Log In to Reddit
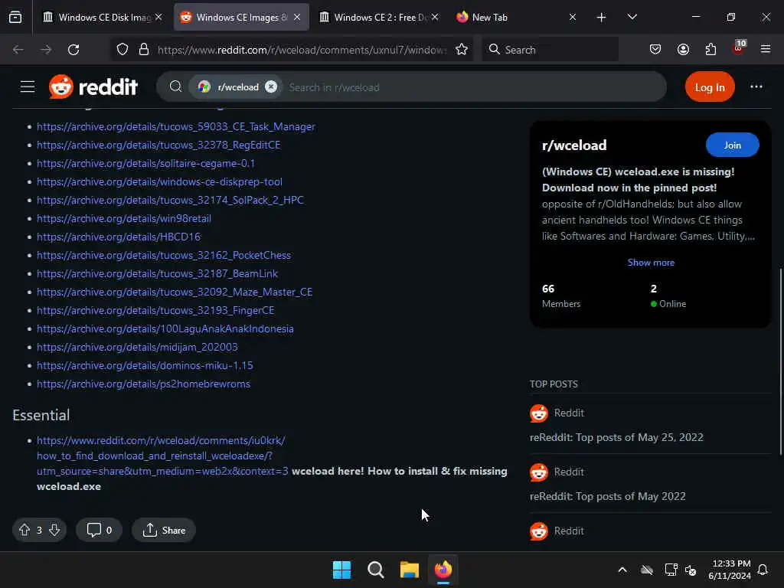The image size is (784, 588). [x=710, y=87]
